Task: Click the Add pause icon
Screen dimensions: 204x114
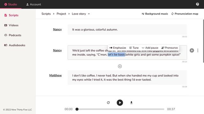Action: pos(143,48)
